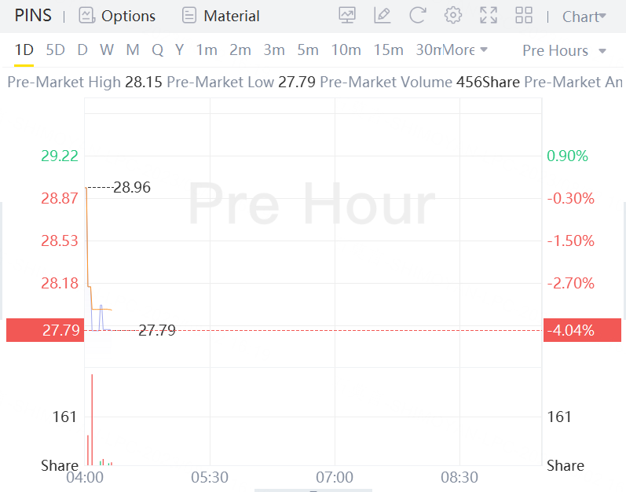This screenshot has height=492, width=626.
Task: Expand chart to fullscreen
Action: click(489, 16)
